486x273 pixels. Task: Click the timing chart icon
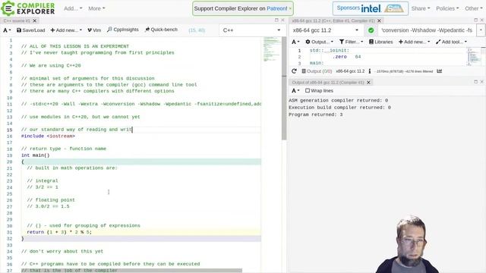[439, 71]
